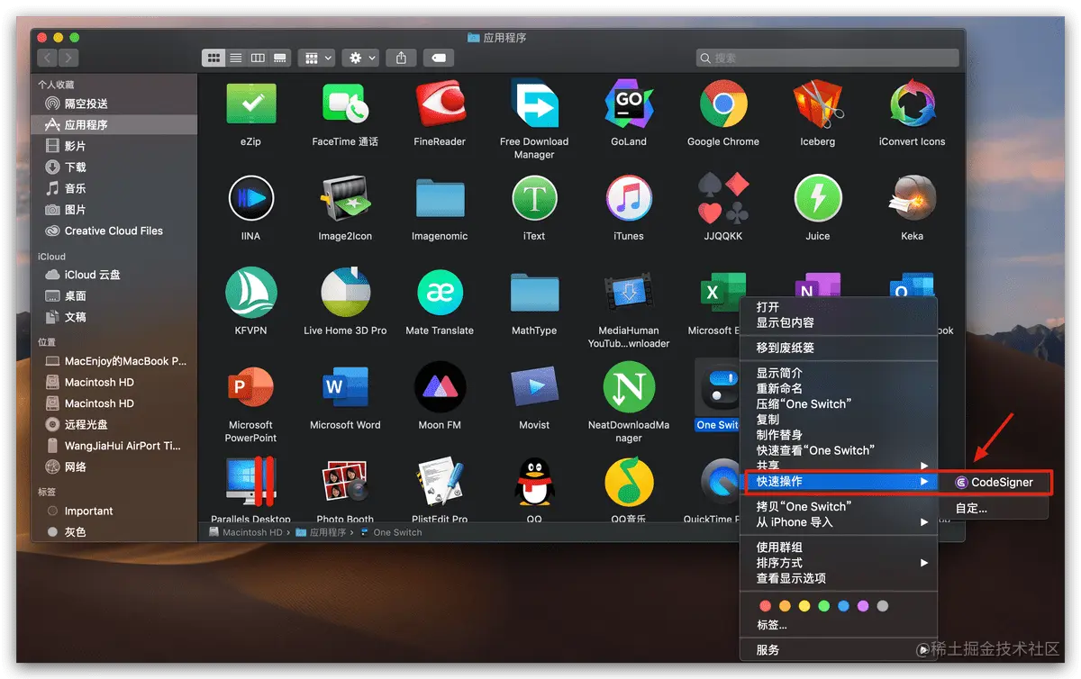Select the GoLand app icon

(629, 105)
